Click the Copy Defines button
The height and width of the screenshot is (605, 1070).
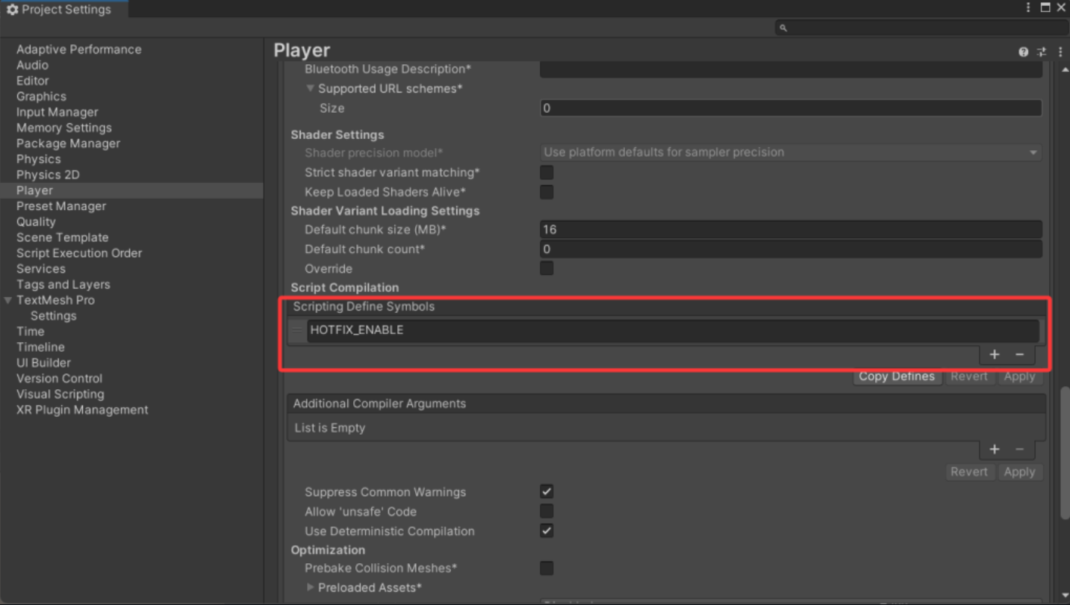click(896, 376)
